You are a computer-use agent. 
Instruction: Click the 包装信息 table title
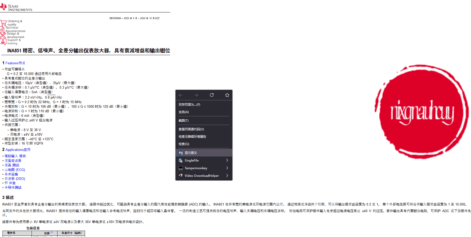(33, 228)
